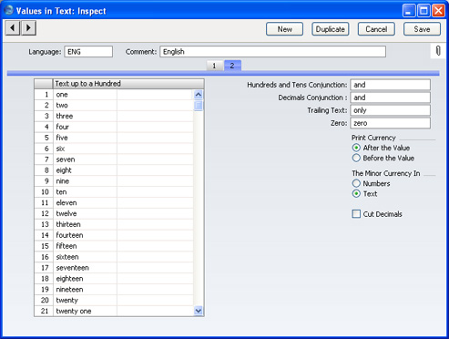Minimize the Values in Text window
This screenshot has width=449, height=339.
409,11
